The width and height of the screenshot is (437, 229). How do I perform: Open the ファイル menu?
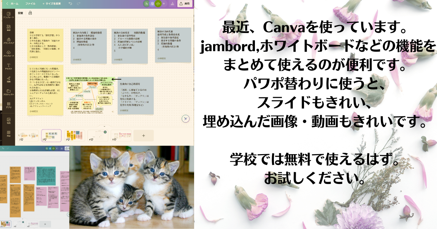pyautogui.click(x=31, y=3)
